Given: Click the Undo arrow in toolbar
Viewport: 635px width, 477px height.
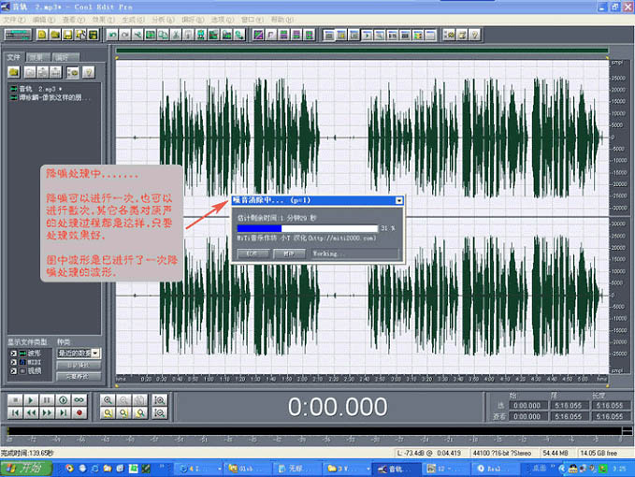Looking at the screenshot, I should (x=112, y=35).
